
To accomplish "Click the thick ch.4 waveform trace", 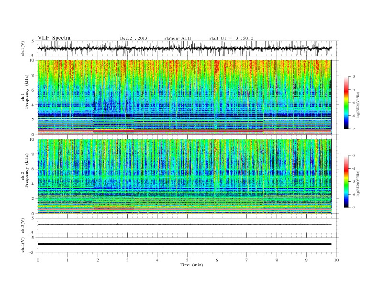I will click(184, 244).
